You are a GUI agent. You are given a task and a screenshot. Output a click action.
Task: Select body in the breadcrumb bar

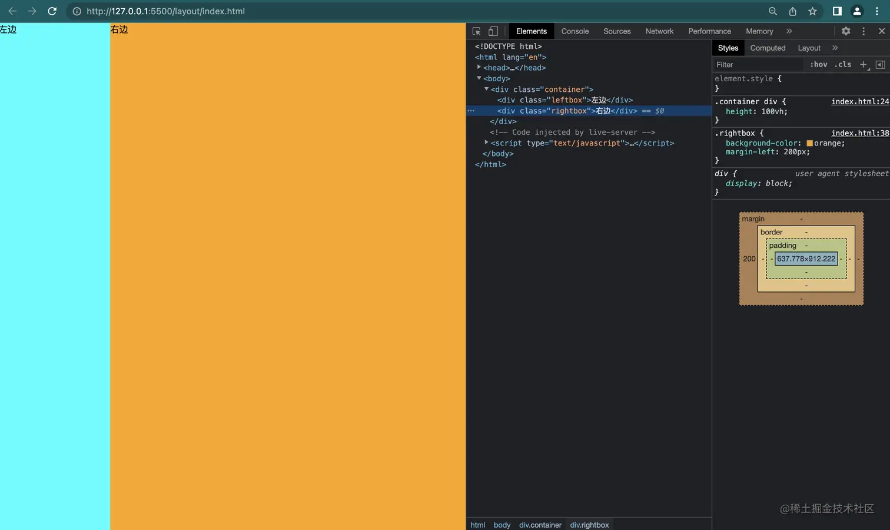coord(502,525)
